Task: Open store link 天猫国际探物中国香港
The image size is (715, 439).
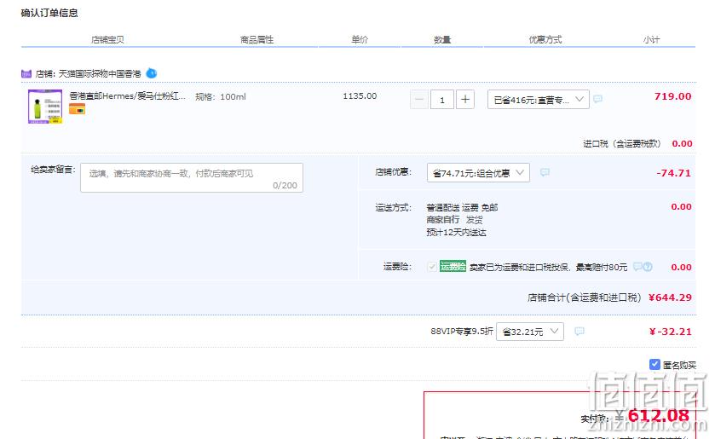Action: [x=100, y=73]
